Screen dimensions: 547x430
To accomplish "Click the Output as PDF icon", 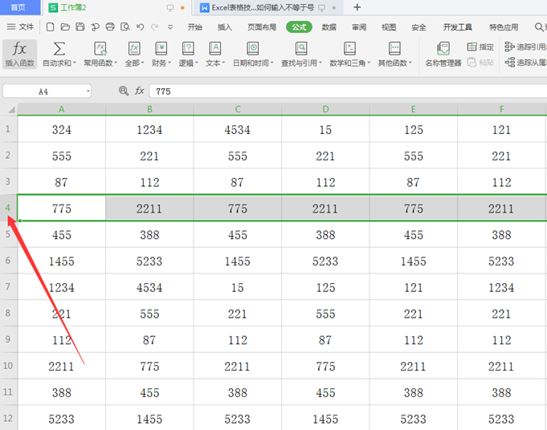I will coord(96,26).
